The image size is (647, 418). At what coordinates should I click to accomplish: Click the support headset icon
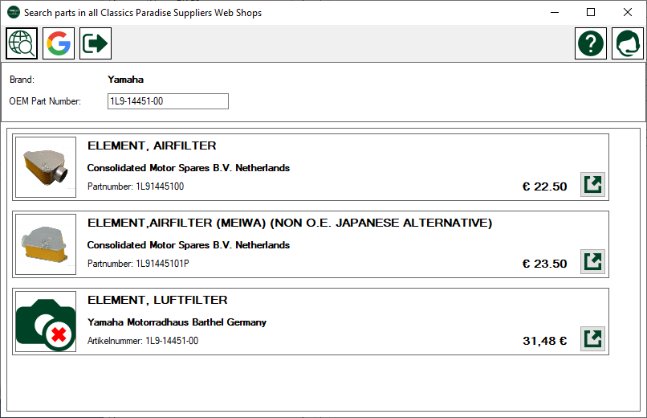click(628, 43)
